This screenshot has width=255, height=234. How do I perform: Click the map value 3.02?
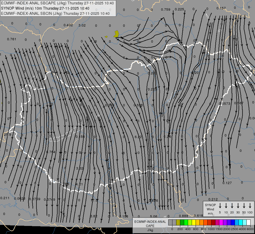coord(82,25)
